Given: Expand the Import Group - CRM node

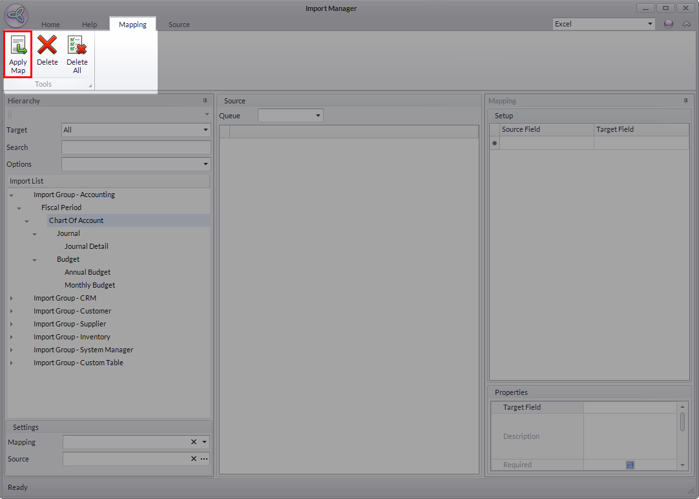Looking at the screenshot, I should pyautogui.click(x=11, y=298).
